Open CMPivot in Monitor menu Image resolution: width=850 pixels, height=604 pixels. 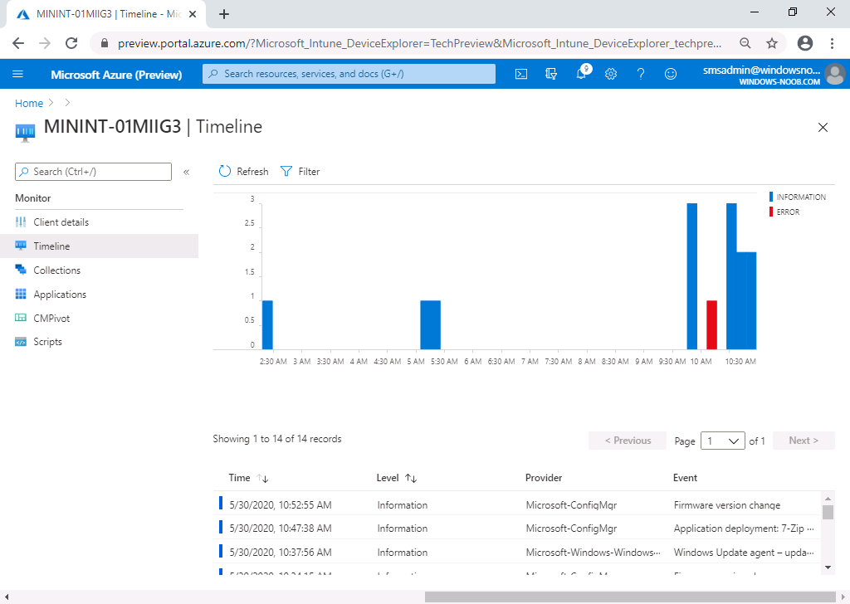point(100,318)
